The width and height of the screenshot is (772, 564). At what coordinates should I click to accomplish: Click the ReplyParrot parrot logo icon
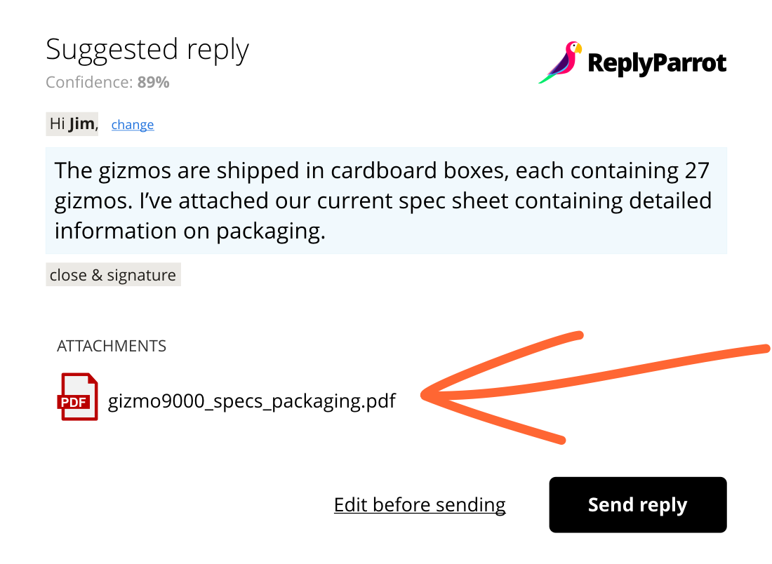560,62
